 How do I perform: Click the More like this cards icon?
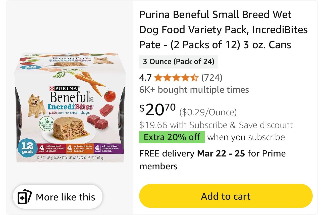(25, 197)
